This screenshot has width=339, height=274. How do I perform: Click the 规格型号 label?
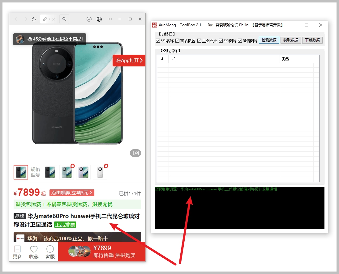click(x=35, y=172)
